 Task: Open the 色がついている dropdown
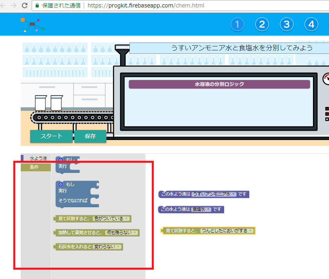[x=111, y=219]
